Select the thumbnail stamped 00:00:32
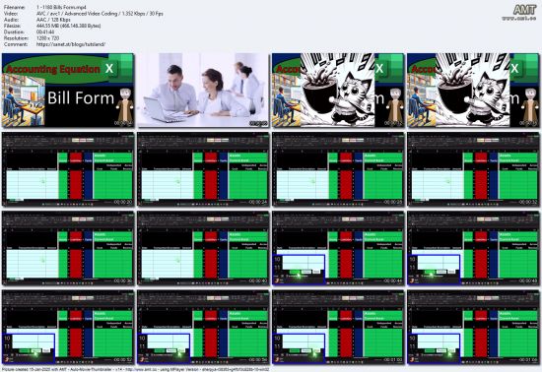 click(x=473, y=169)
